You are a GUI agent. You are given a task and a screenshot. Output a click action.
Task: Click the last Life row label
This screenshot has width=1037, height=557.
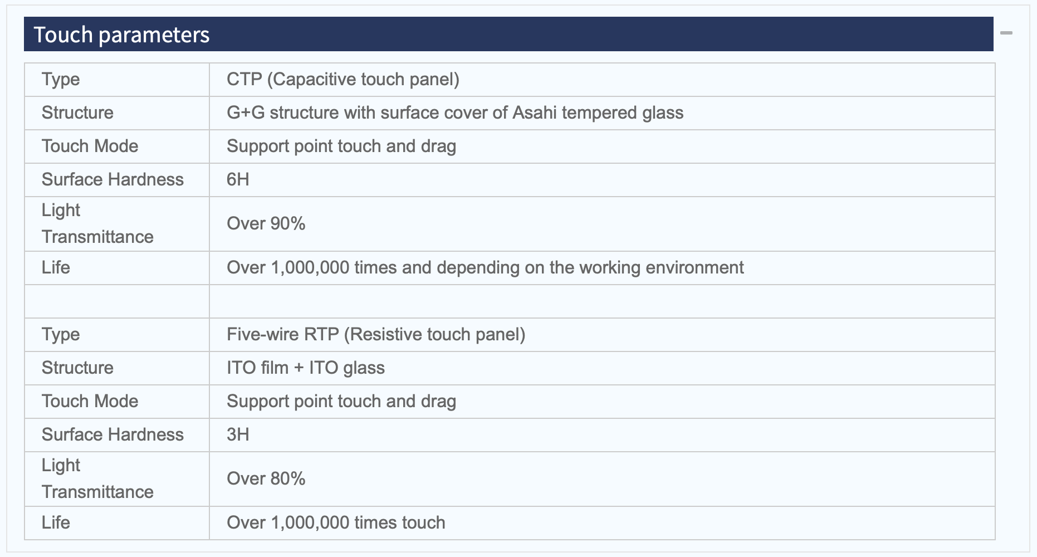[x=56, y=523]
